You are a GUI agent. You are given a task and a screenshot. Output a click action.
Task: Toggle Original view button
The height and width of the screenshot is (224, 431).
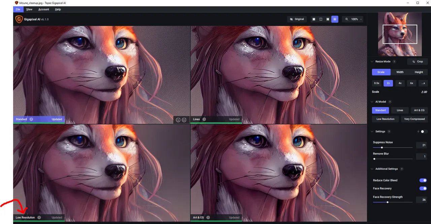pyautogui.click(x=297, y=19)
